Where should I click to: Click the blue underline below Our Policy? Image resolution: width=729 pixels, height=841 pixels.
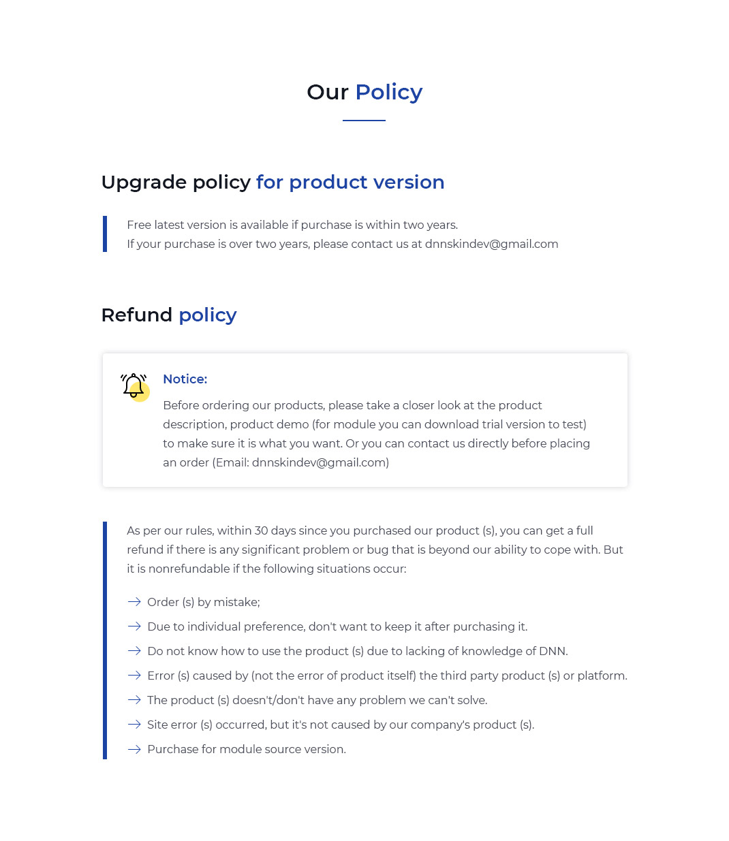pyautogui.click(x=364, y=121)
